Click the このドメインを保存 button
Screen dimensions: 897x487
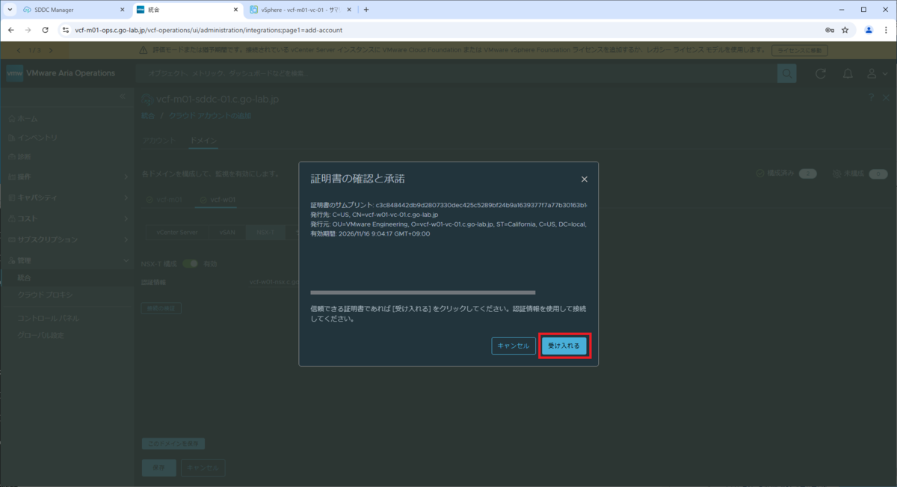[x=173, y=444]
